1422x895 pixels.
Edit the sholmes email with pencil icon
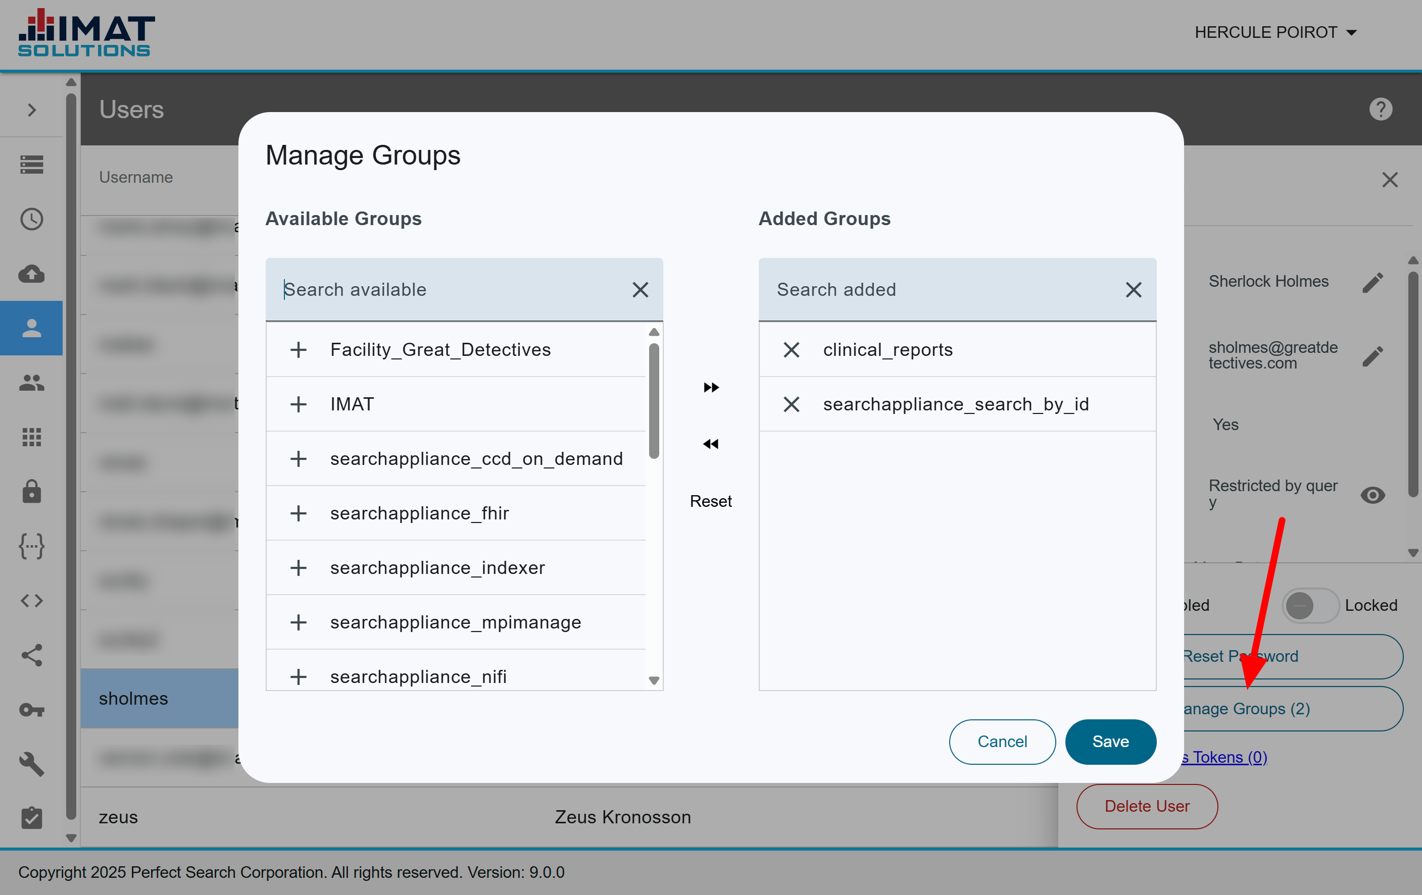pyautogui.click(x=1373, y=356)
